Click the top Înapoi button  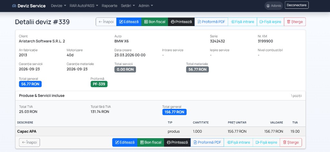[106, 22]
